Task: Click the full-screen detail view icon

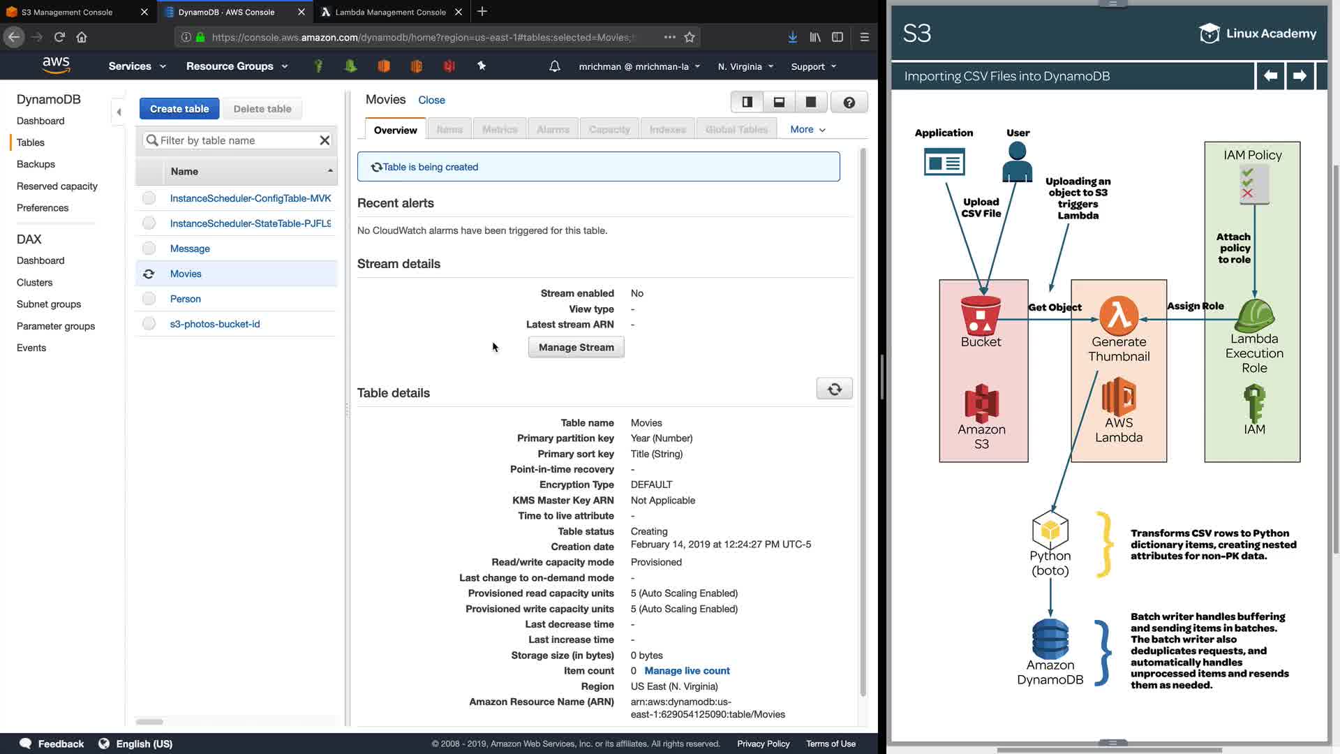Action: point(811,102)
